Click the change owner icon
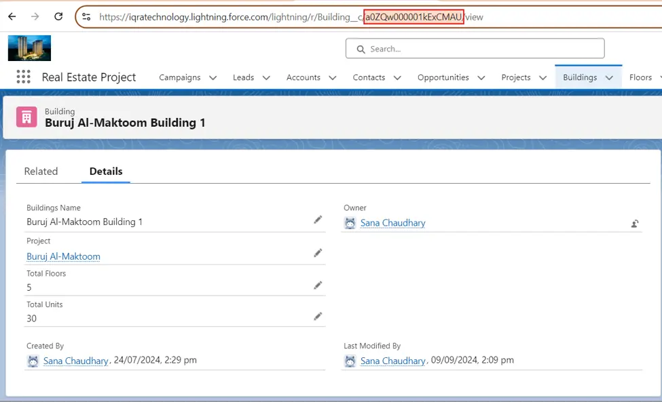Image resolution: width=662 pixels, height=402 pixels. [635, 224]
